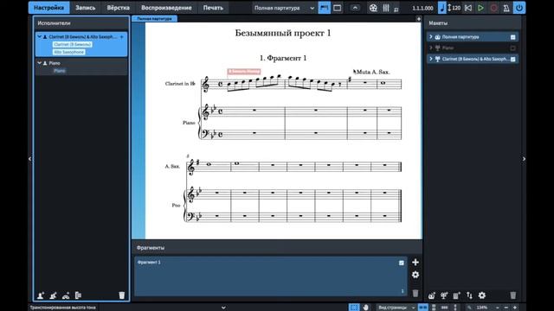Image resolution: width=554 pixels, height=311 pixels.
Task: Click the small transport window icon
Action: pyautogui.click(x=396, y=10)
